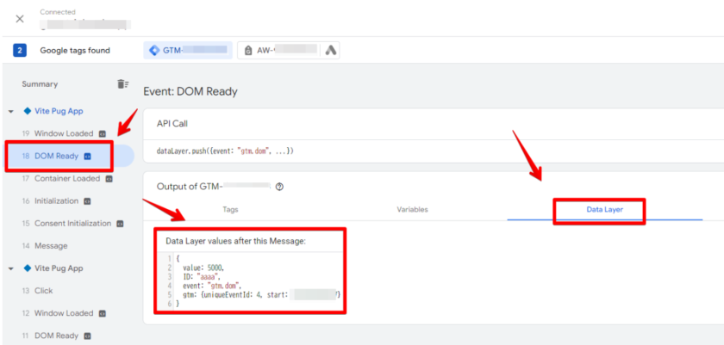Image resolution: width=724 pixels, height=345 pixels.
Task: Close the Tag Assistant debug panel
Action: tap(20, 18)
